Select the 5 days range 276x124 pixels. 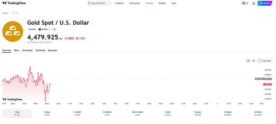47,113
